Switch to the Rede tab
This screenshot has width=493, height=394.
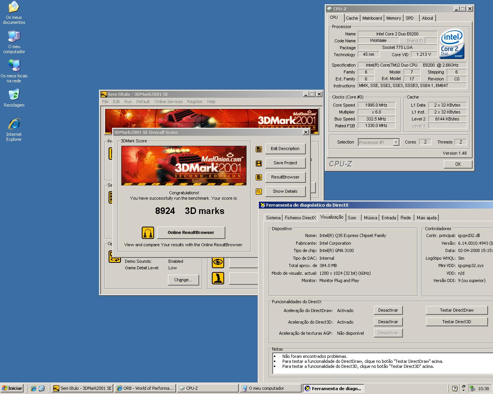406,218
